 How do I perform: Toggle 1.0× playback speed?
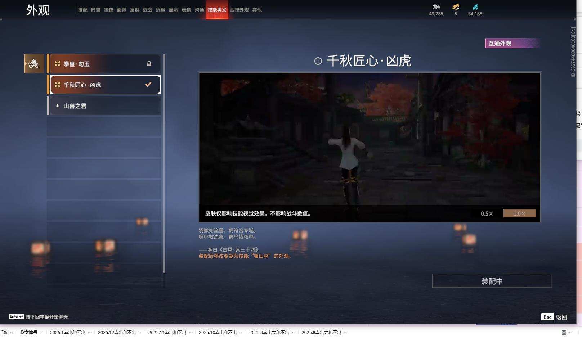519,213
